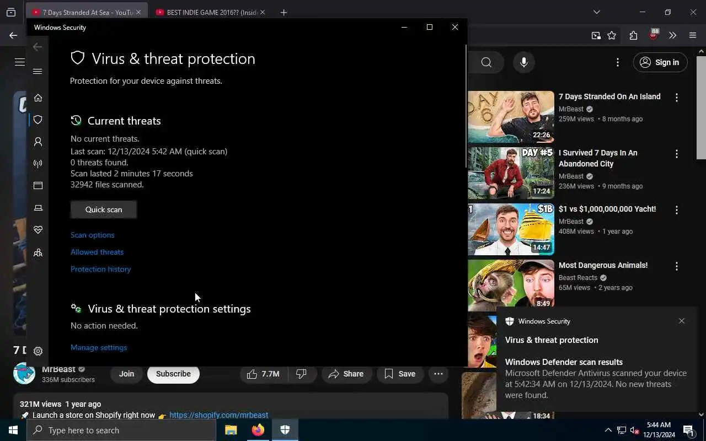This screenshot has height=441, width=706.
Task: Open Firewall & network protection icon
Action: click(38, 164)
